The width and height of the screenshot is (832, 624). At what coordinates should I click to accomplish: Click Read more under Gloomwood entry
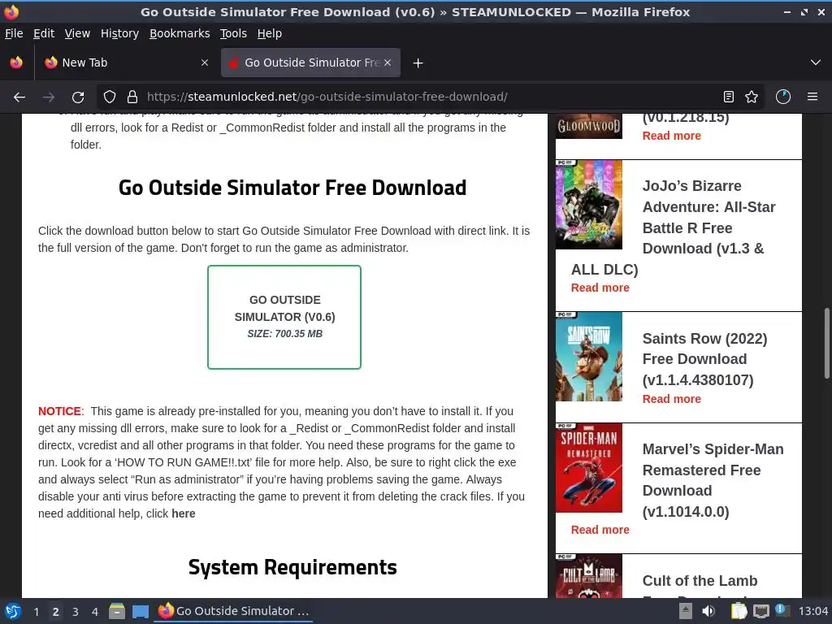point(671,136)
